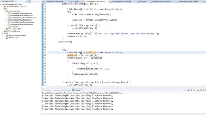Close the Console view tab
The height and width of the screenshot is (115, 206).
pos(81,90)
